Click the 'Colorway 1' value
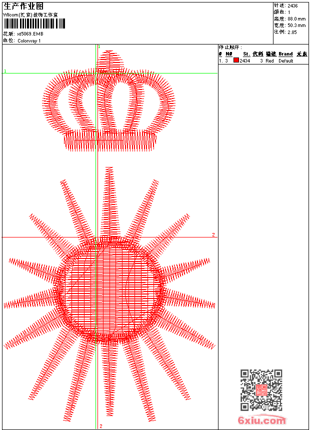This screenshot has width=310, height=430. [29, 41]
